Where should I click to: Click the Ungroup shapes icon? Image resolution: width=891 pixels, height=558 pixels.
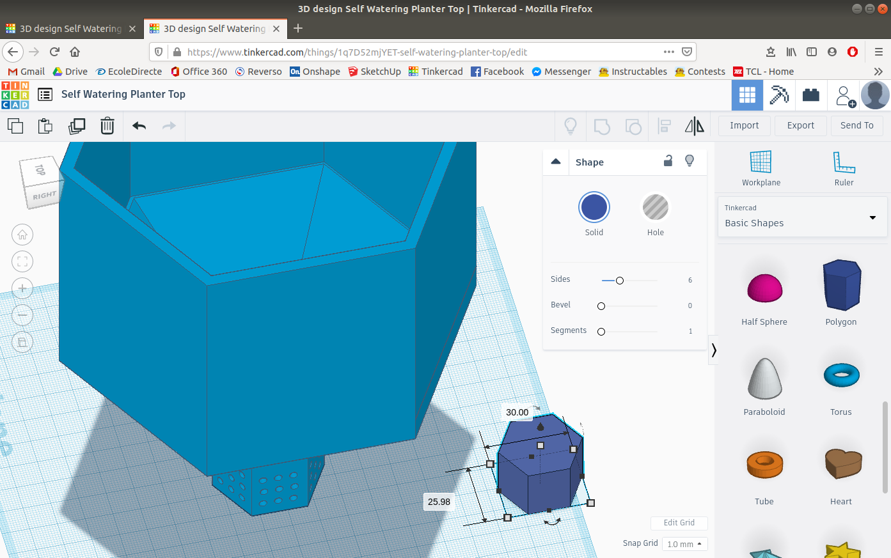pos(633,126)
